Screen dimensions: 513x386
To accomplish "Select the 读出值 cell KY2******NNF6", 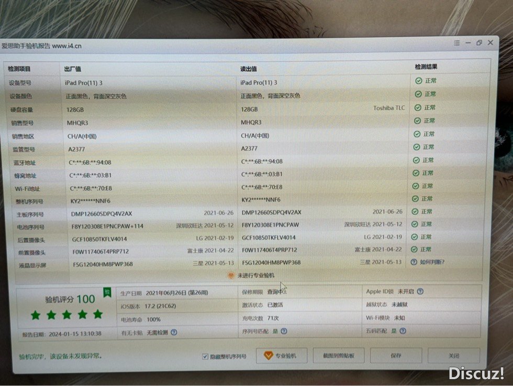I will click(x=261, y=199).
